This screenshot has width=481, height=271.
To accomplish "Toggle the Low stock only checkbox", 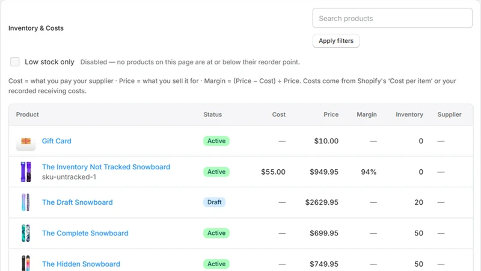I will pos(14,62).
